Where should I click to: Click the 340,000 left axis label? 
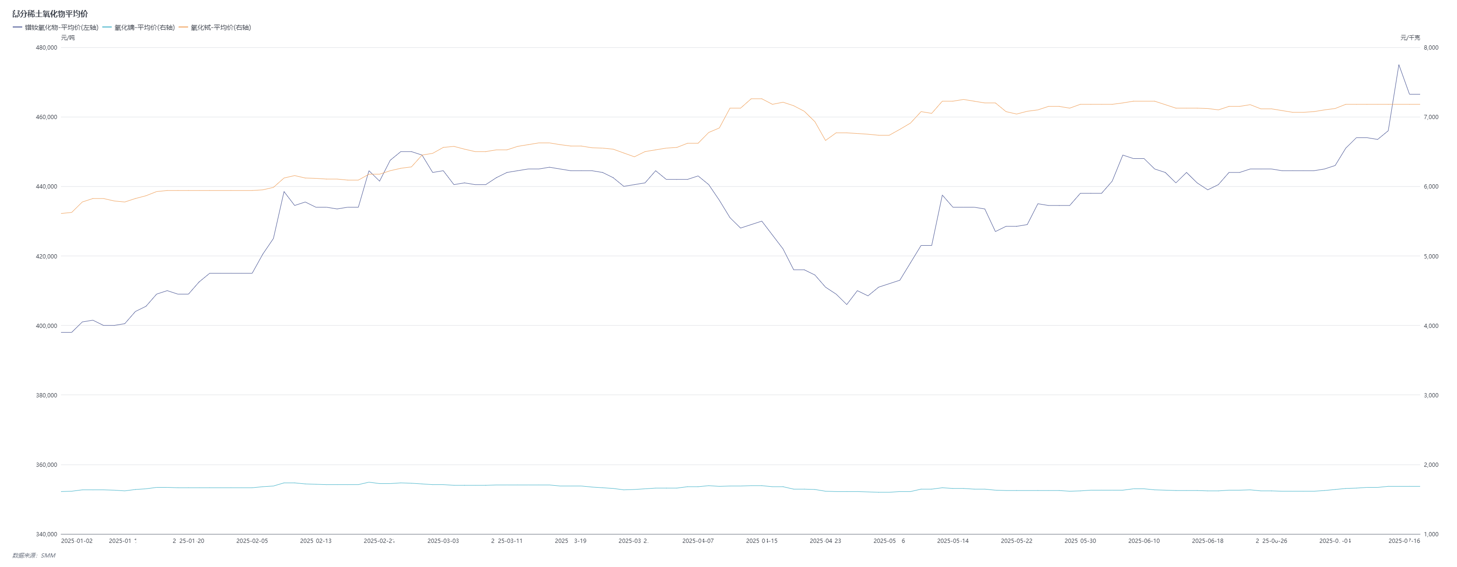(46, 534)
